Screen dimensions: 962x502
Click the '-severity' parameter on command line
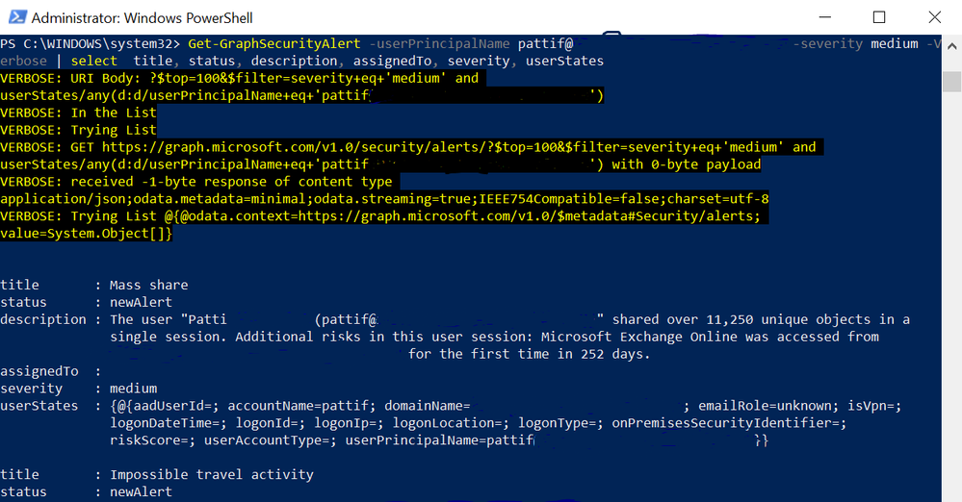click(827, 43)
